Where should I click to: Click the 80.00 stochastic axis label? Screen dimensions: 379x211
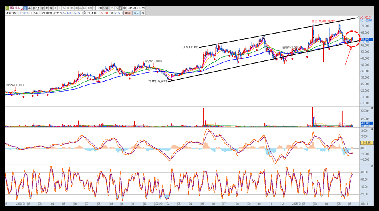(365, 172)
